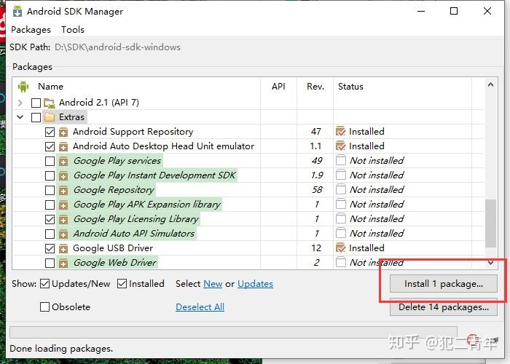
Task: Check the Google Play services checkbox
Action: 50,161
